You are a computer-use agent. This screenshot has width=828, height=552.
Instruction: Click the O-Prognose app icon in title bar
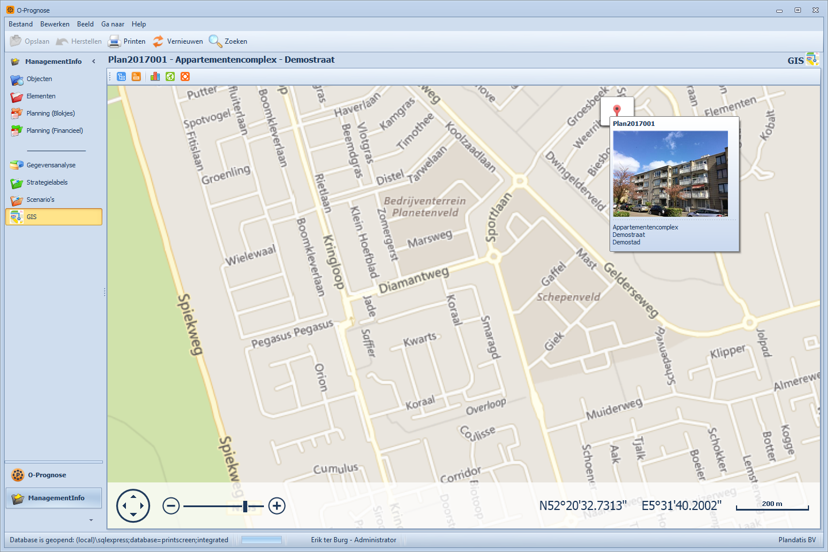pos(10,10)
